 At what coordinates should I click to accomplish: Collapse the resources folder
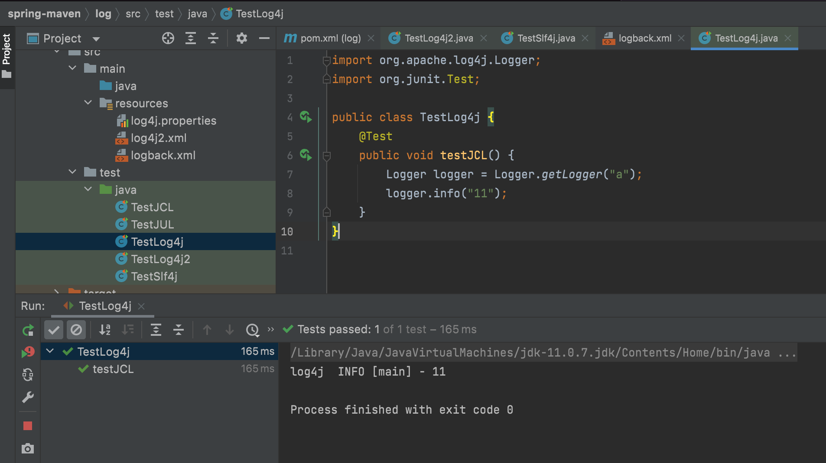click(88, 103)
